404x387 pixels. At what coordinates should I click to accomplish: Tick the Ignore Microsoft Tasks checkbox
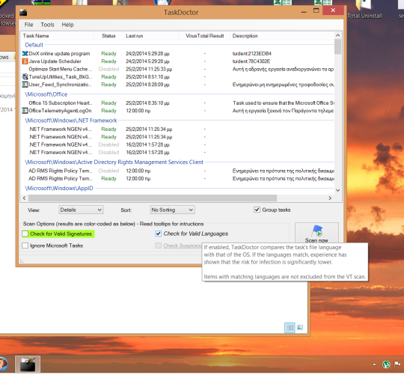(x=25, y=246)
